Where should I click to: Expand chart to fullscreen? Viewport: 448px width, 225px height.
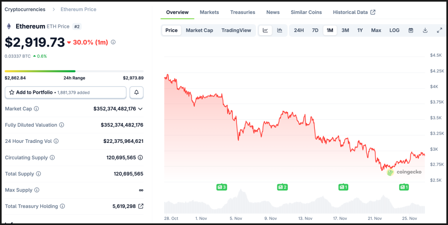(x=440, y=31)
